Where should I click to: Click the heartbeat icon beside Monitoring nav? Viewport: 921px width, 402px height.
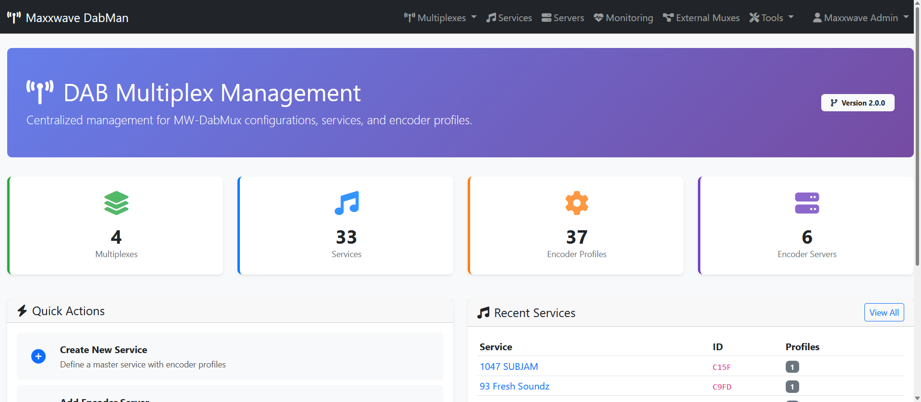coord(599,18)
